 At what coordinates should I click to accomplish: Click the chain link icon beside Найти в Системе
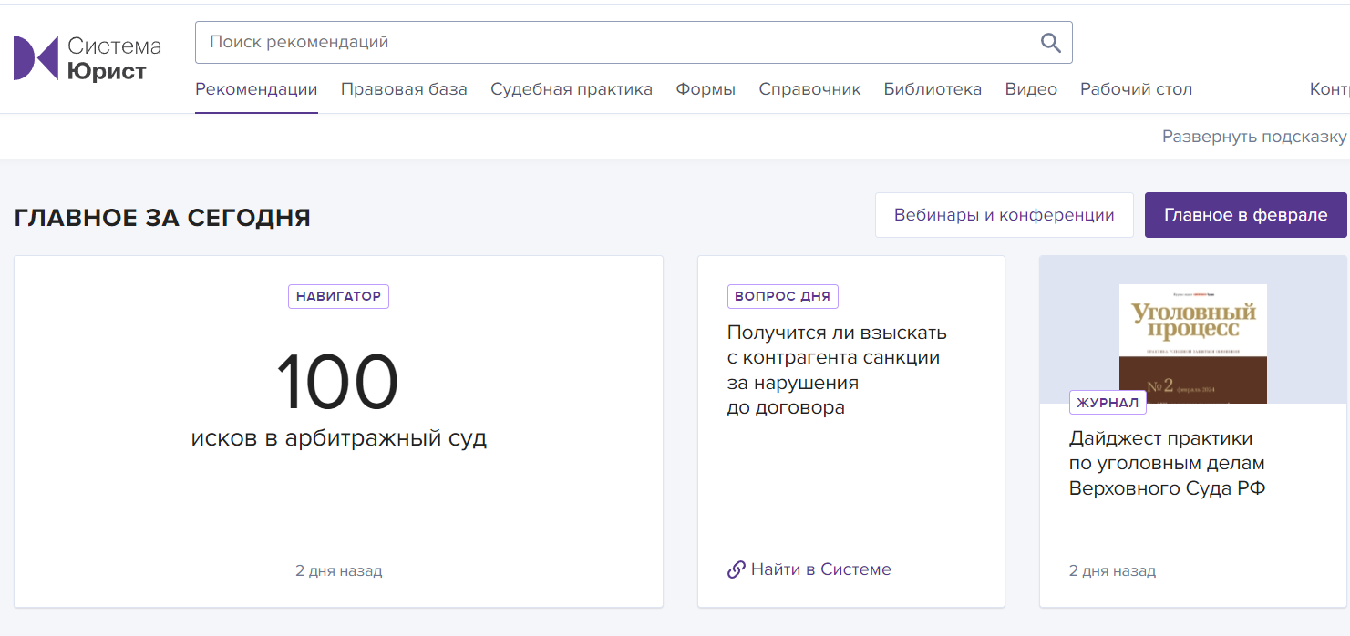click(737, 570)
